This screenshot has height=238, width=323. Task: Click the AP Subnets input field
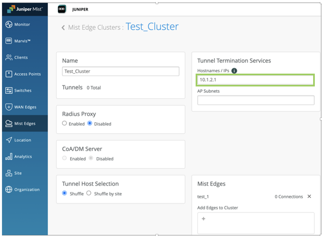[x=256, y=100]
